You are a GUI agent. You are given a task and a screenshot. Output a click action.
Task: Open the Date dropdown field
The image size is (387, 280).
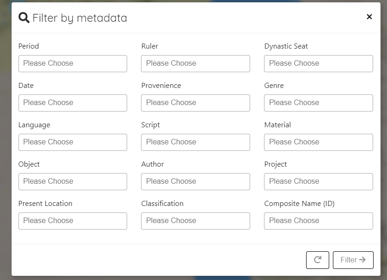click(x=73, y=103)
